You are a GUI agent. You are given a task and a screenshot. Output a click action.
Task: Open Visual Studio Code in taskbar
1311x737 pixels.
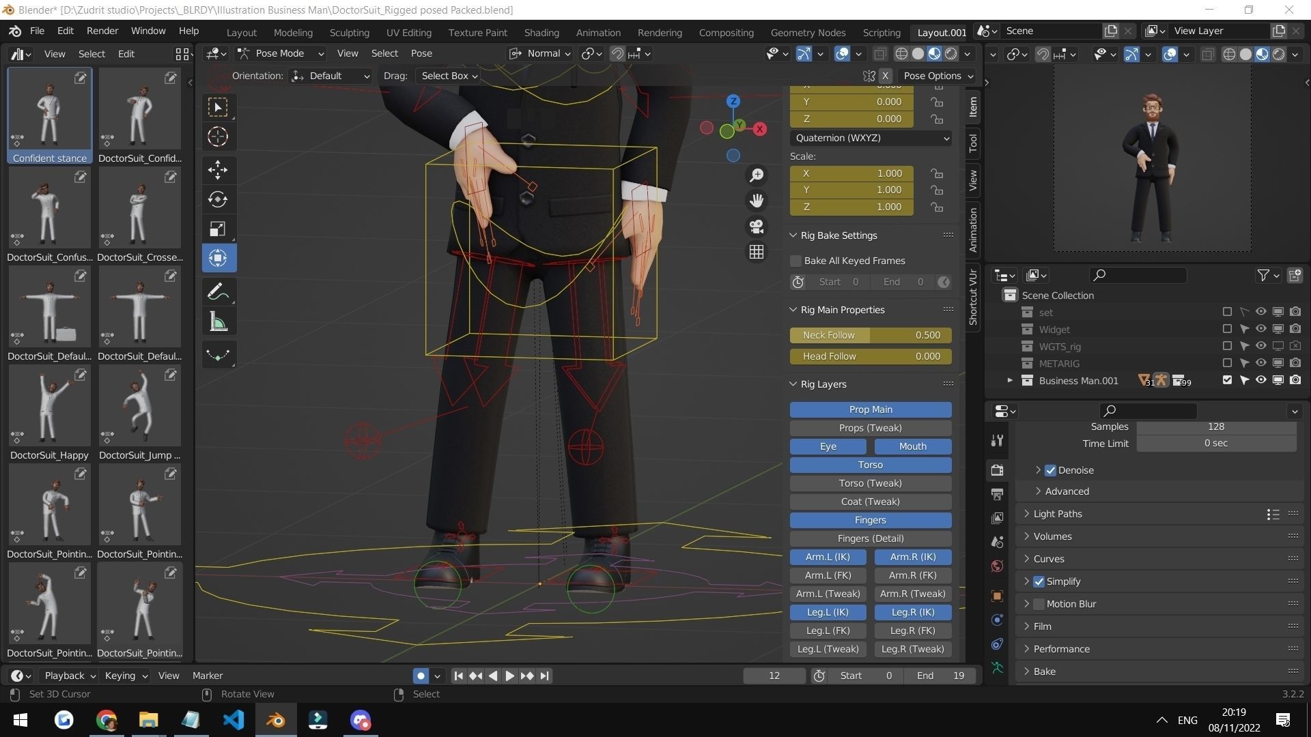click(x=234, y=720)
